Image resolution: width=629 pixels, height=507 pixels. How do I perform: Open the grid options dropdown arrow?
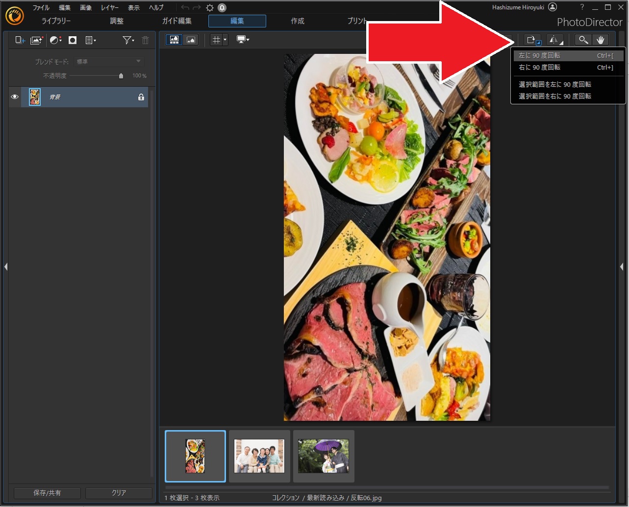(x=225, y=40)
